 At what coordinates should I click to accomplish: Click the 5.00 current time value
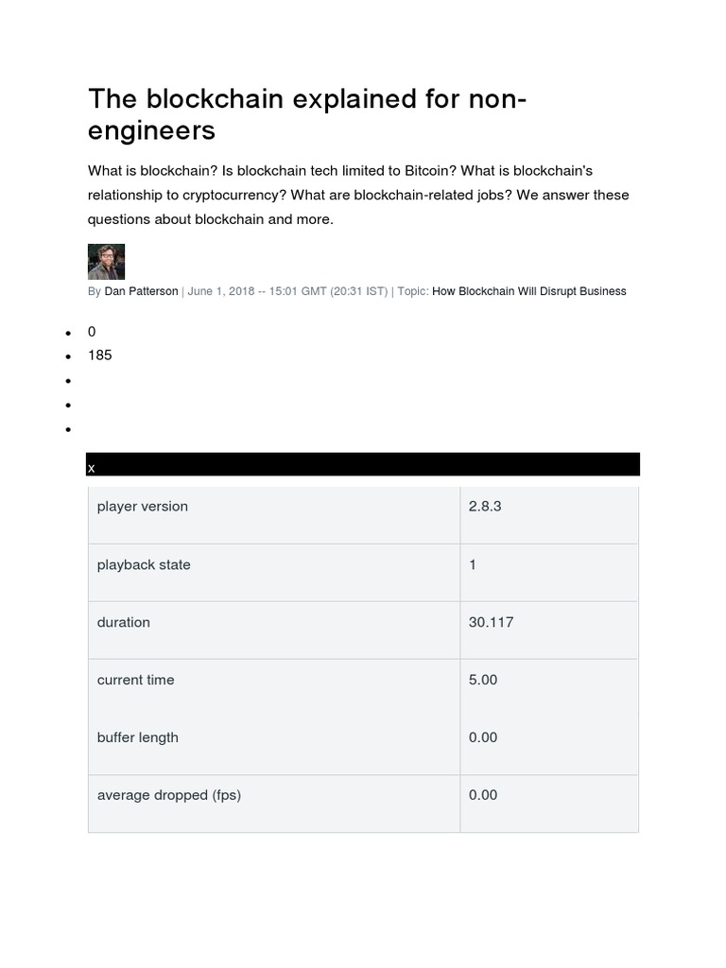pos(483,681)
